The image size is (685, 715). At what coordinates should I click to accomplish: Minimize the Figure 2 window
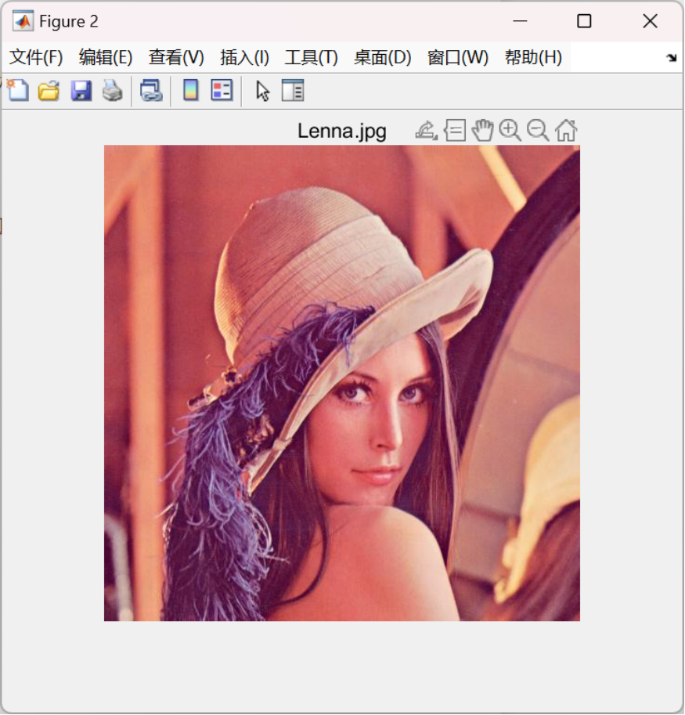pyautogui.click(x=520, y=21)
